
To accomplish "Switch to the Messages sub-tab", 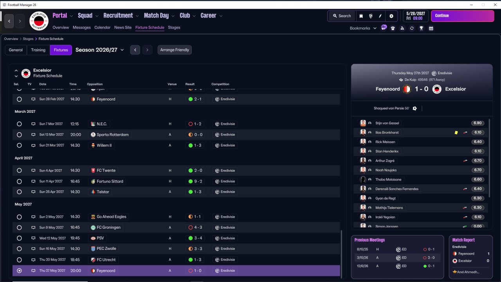I will click(x=81, y=27).
